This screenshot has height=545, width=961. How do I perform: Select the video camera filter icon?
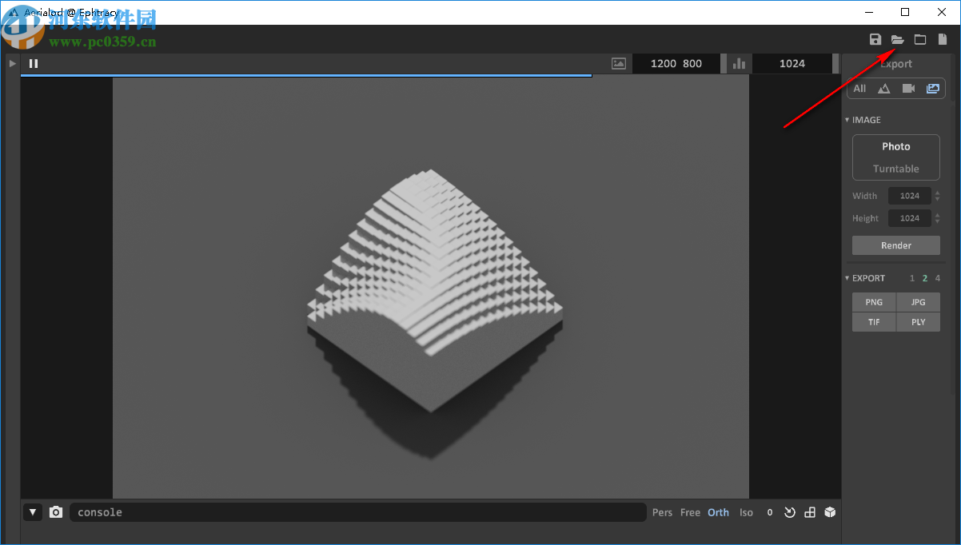click(x=908, y=89)
